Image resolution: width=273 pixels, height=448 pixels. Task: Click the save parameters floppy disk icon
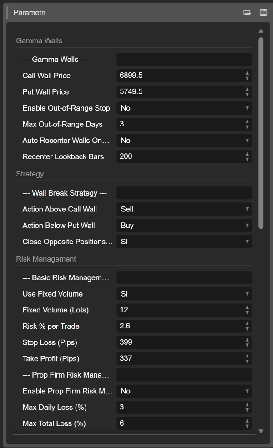point(263,13)
